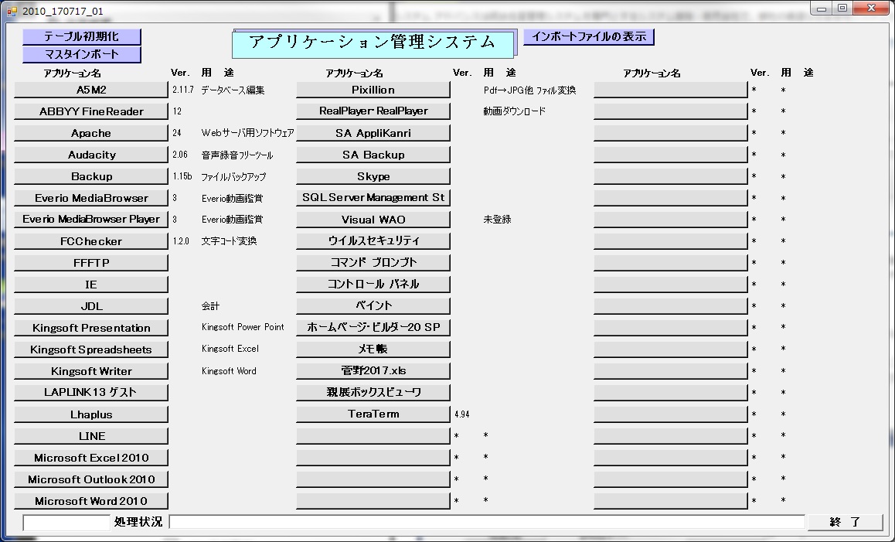Open インポートファイルの表示

(x=588, y=36)
